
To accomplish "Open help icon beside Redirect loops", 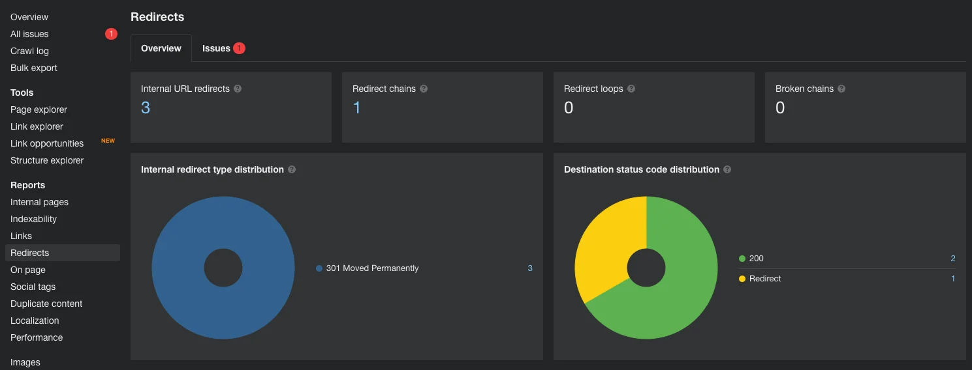I will [631, 89].
